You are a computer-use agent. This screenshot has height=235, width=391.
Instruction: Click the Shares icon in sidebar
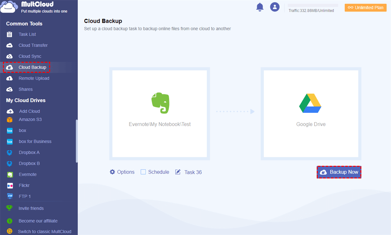[x=9, y=89]
